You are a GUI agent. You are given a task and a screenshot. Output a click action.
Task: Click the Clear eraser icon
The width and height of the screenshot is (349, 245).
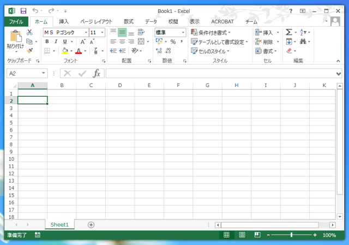[x=289, y=51]
